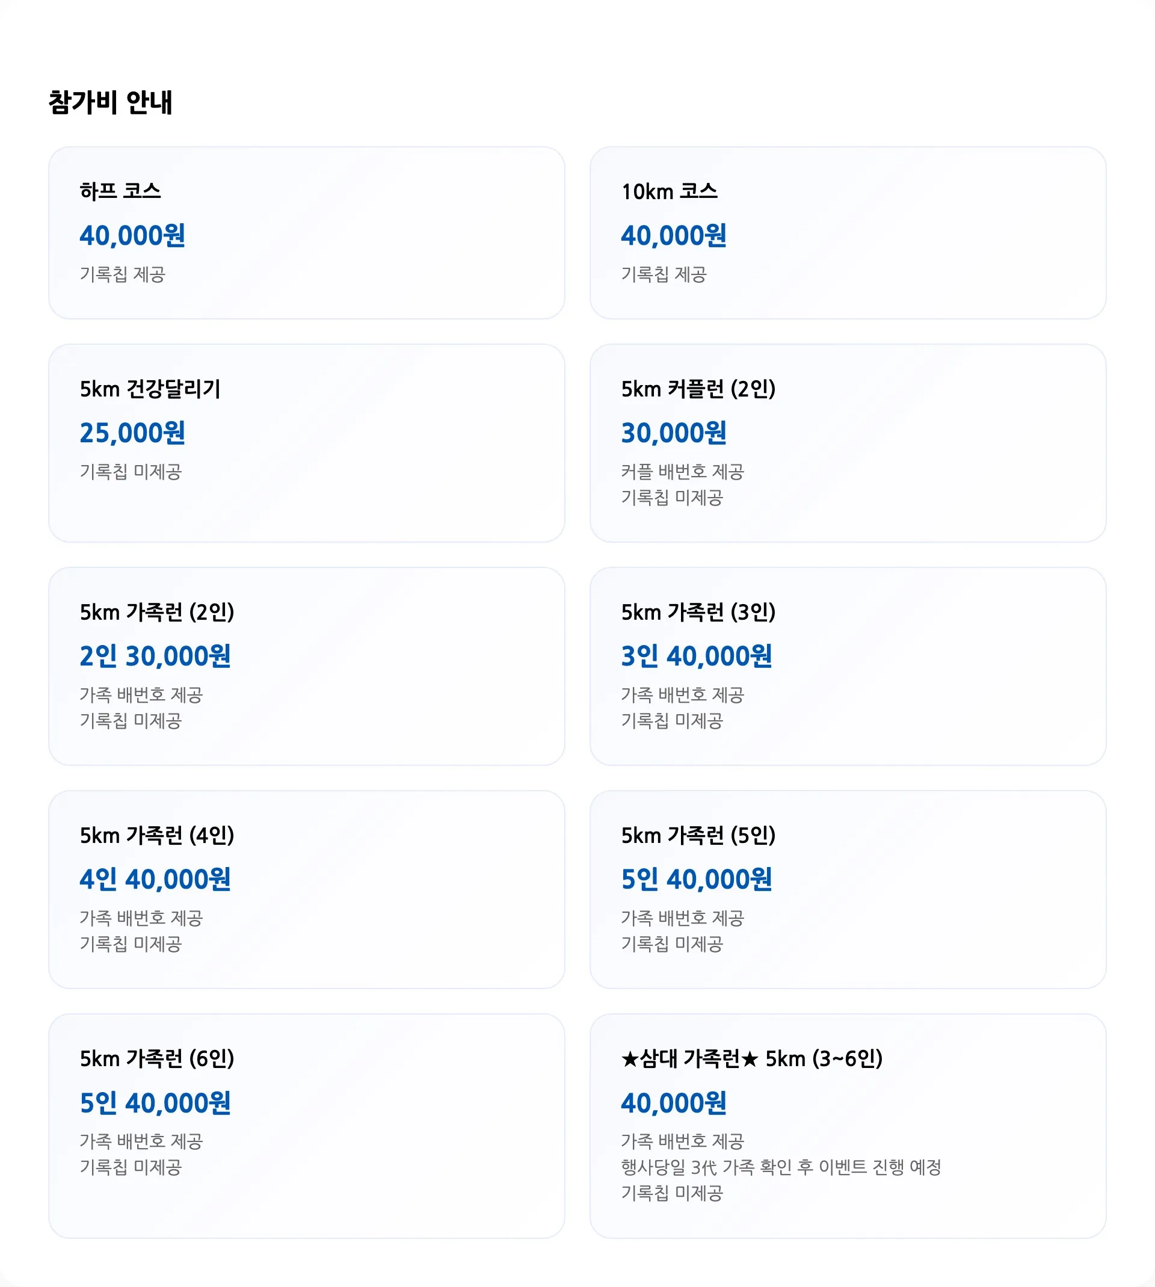Pick the 5km 가족런 (5인) title
The height and width of the screenshot is (1287, 1155).
(698, 835)
